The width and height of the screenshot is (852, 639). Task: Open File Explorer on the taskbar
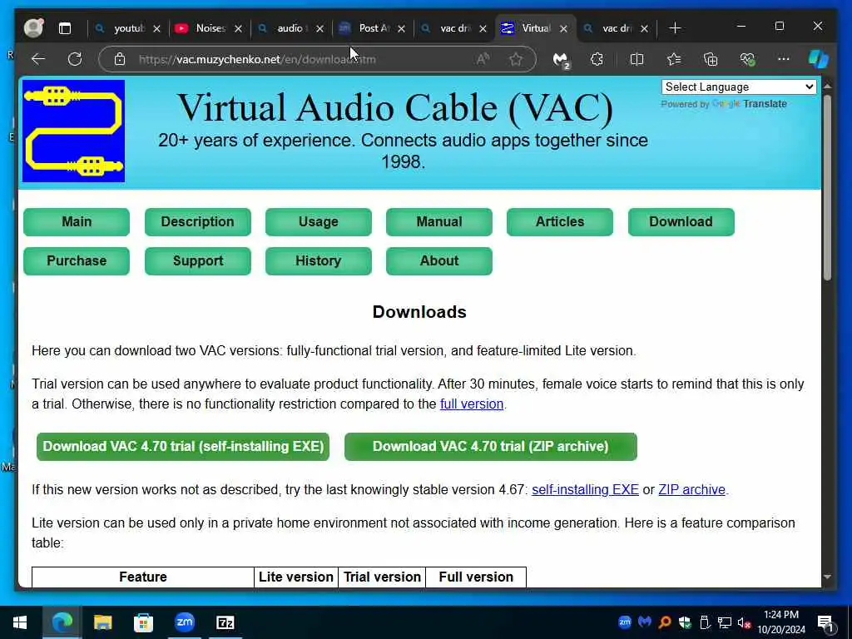click(x=102, y=622)
